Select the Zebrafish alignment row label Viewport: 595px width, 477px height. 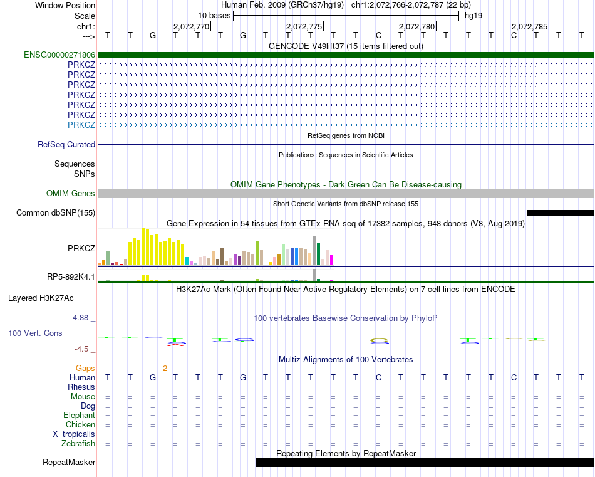pyautogui.click(x=78, y=444)
